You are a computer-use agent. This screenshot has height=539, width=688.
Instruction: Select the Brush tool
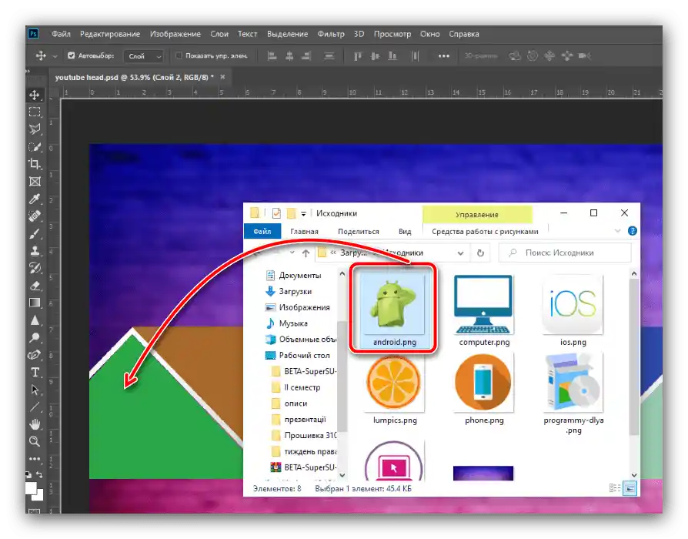click(x=35, y=233)
